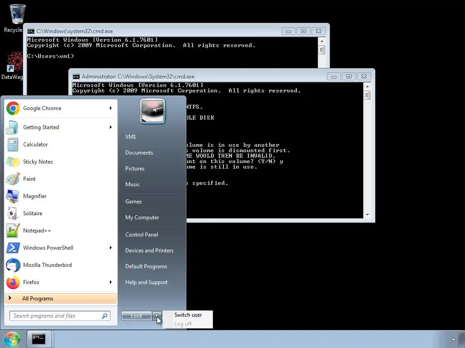Image resolution: width=465 pixels, height=348 pixels.
Task: Open Mozilla Thunderbird icon
Action: [x=13, y=265]
